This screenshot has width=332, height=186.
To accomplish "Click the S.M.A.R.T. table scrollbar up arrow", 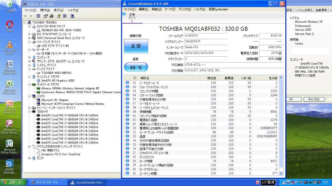I will point(281,78).
